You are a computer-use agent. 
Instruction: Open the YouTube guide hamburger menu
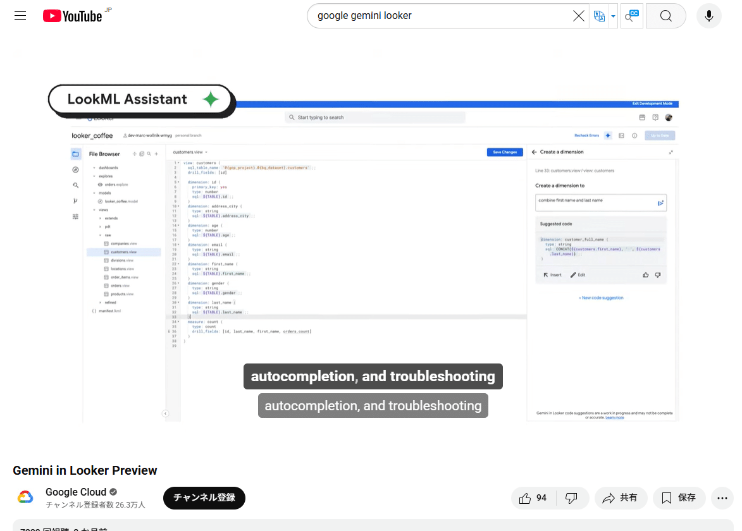point(20,16)
